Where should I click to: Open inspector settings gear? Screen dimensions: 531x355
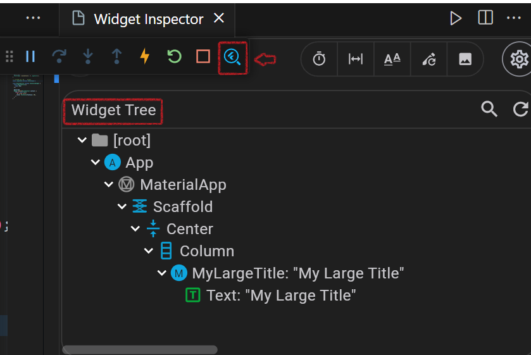tap(519, 59)
